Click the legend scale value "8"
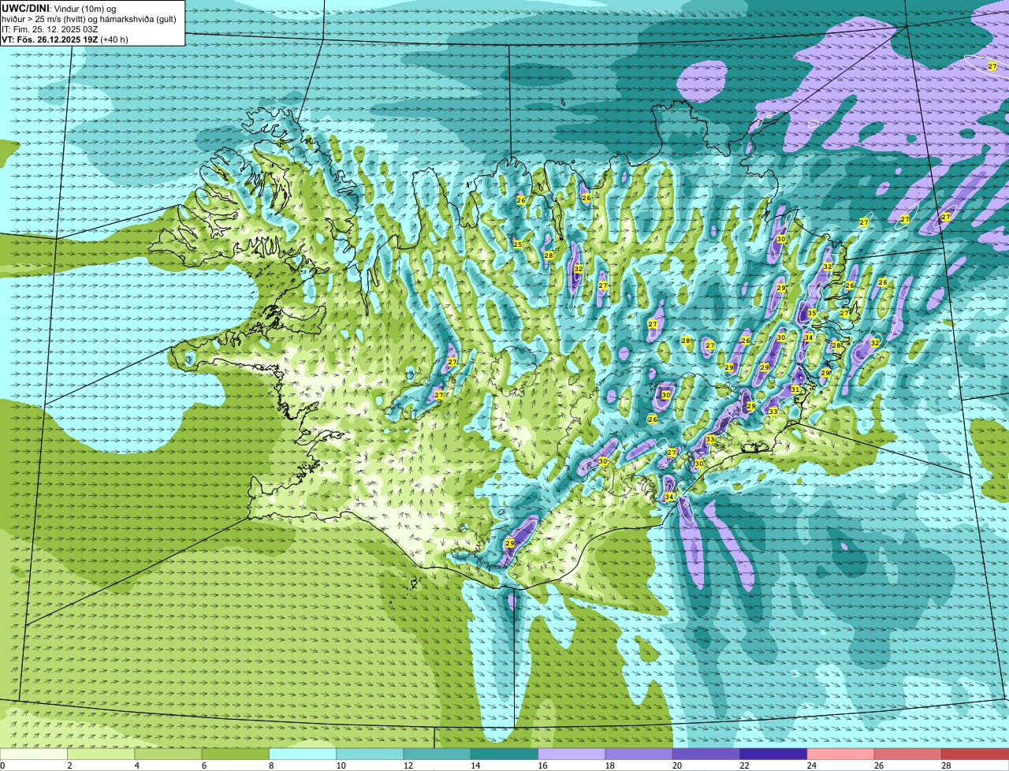1009x771 pixels. (271, 765)
